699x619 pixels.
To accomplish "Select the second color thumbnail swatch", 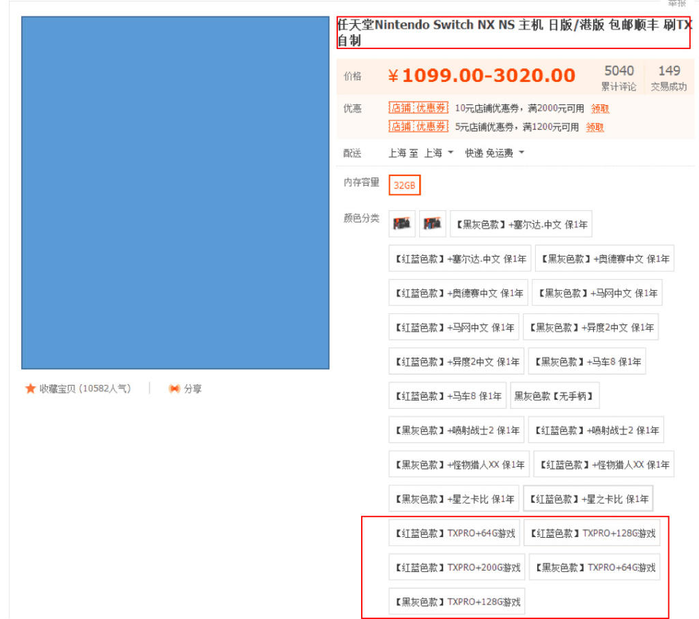I will [x=432, y=224].
